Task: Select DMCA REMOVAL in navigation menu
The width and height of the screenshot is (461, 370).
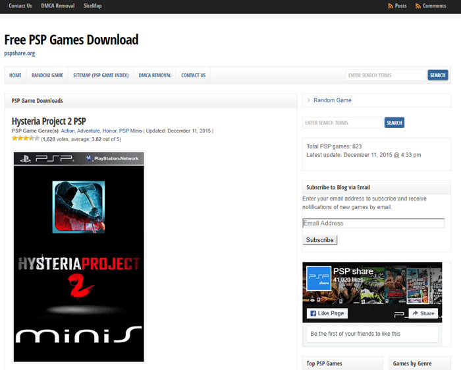Action: 155,75
